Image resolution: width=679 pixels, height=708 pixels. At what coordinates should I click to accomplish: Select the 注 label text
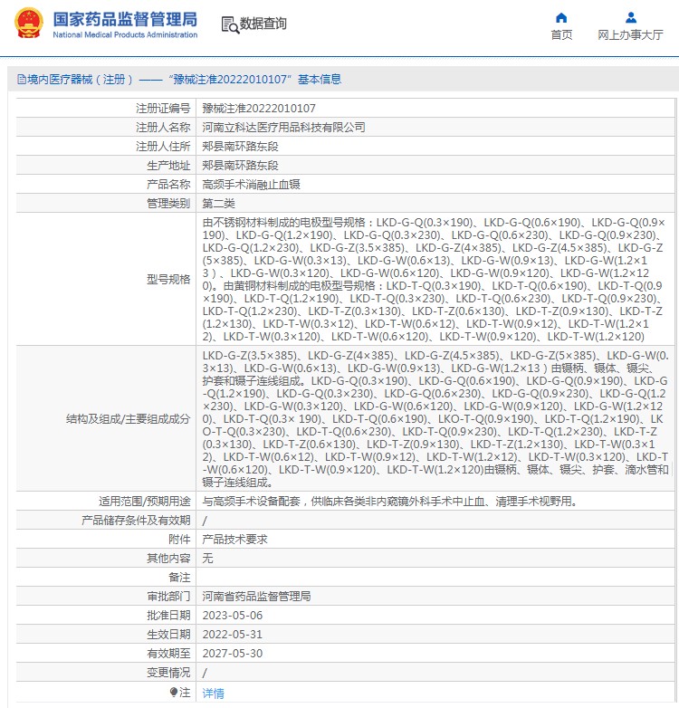click(185, 692)
